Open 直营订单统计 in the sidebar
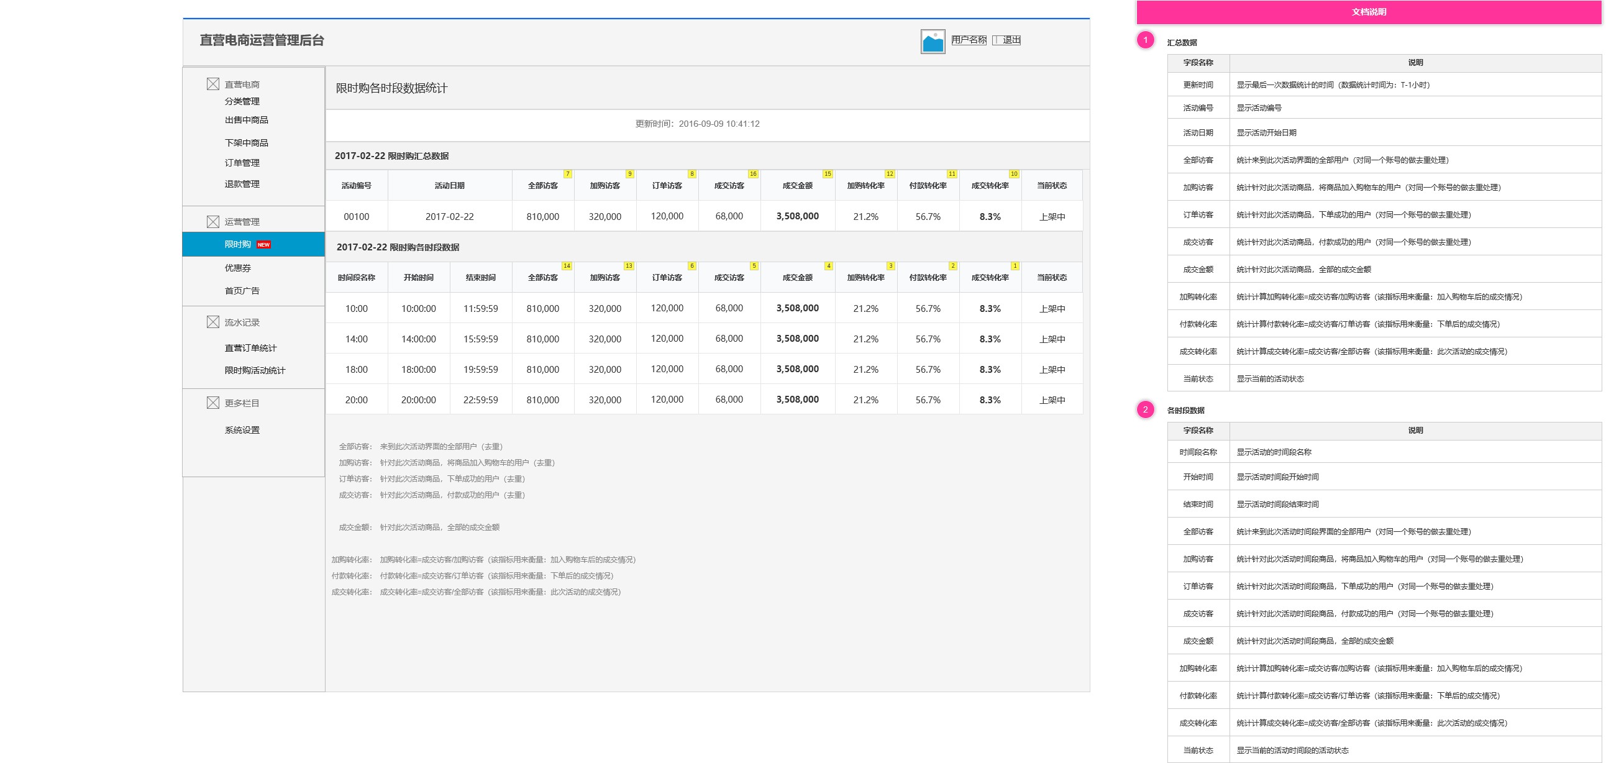1606x763 pixels. pyautogui.click(x=250, y=348)
